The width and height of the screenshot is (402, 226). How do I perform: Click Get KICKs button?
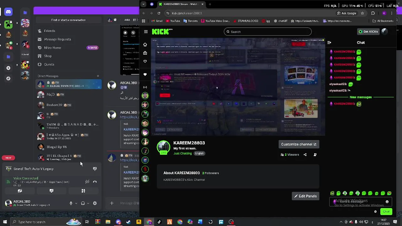coord(368,31)
